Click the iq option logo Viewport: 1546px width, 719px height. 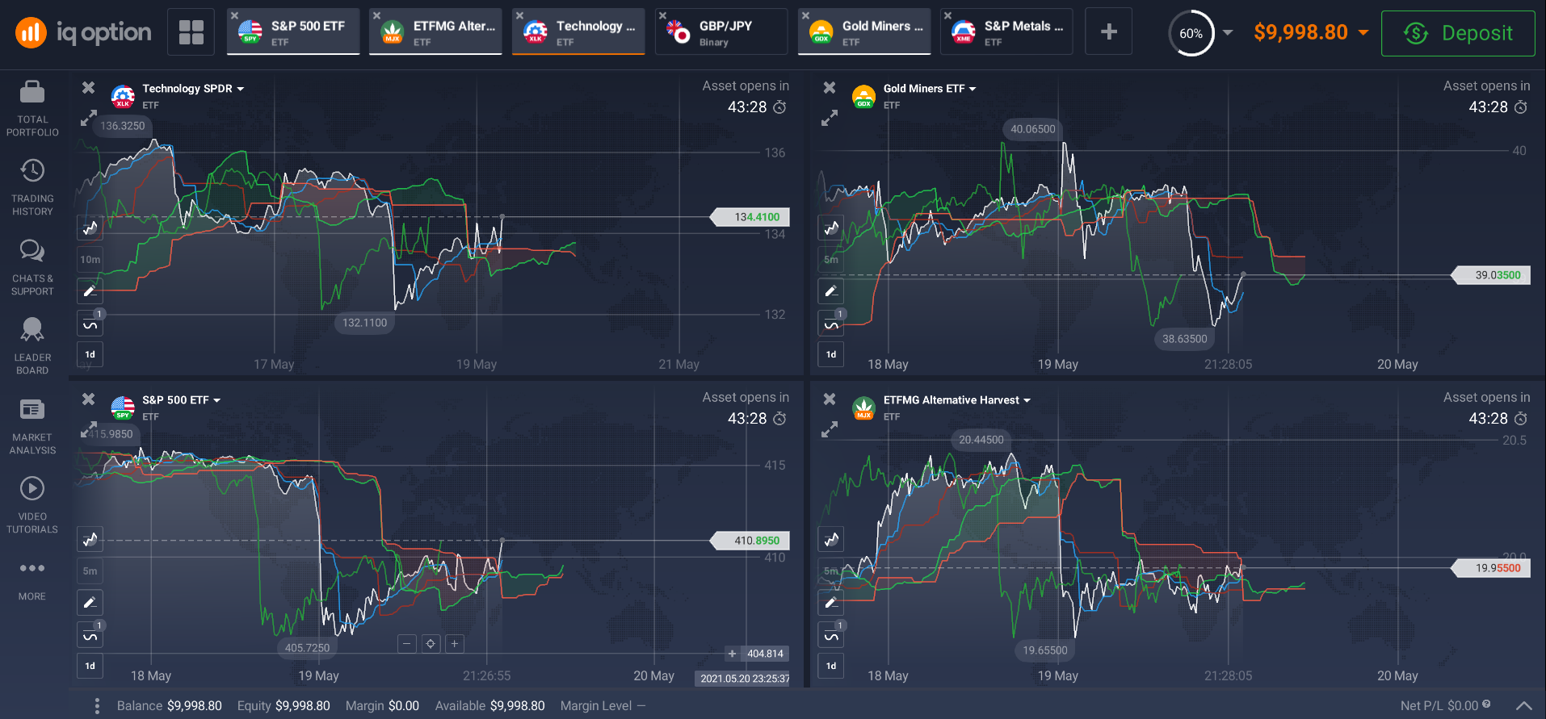coord(83,32)
